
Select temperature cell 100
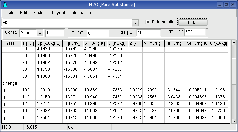(x=29, y=90)
